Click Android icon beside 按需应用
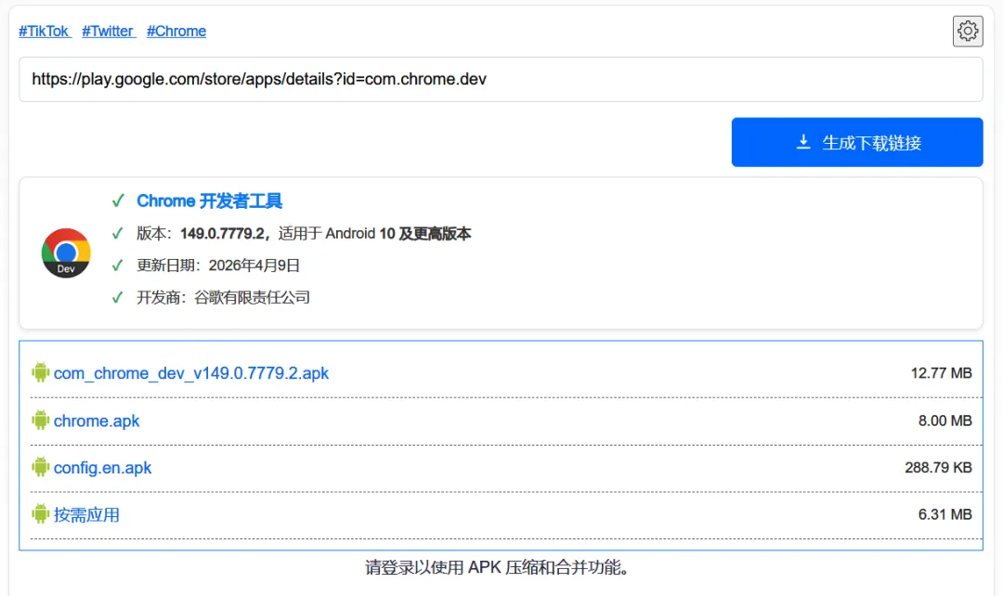The image size is (1003, 596). (x=40, y=513)
